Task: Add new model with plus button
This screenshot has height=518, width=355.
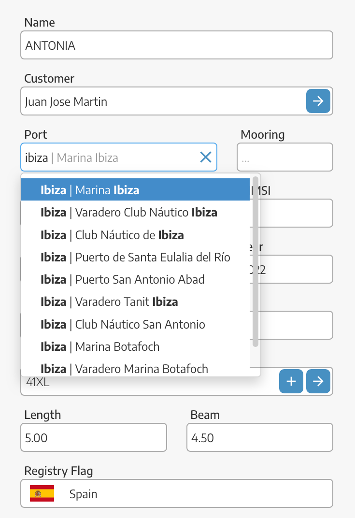Action: point(291,381)
